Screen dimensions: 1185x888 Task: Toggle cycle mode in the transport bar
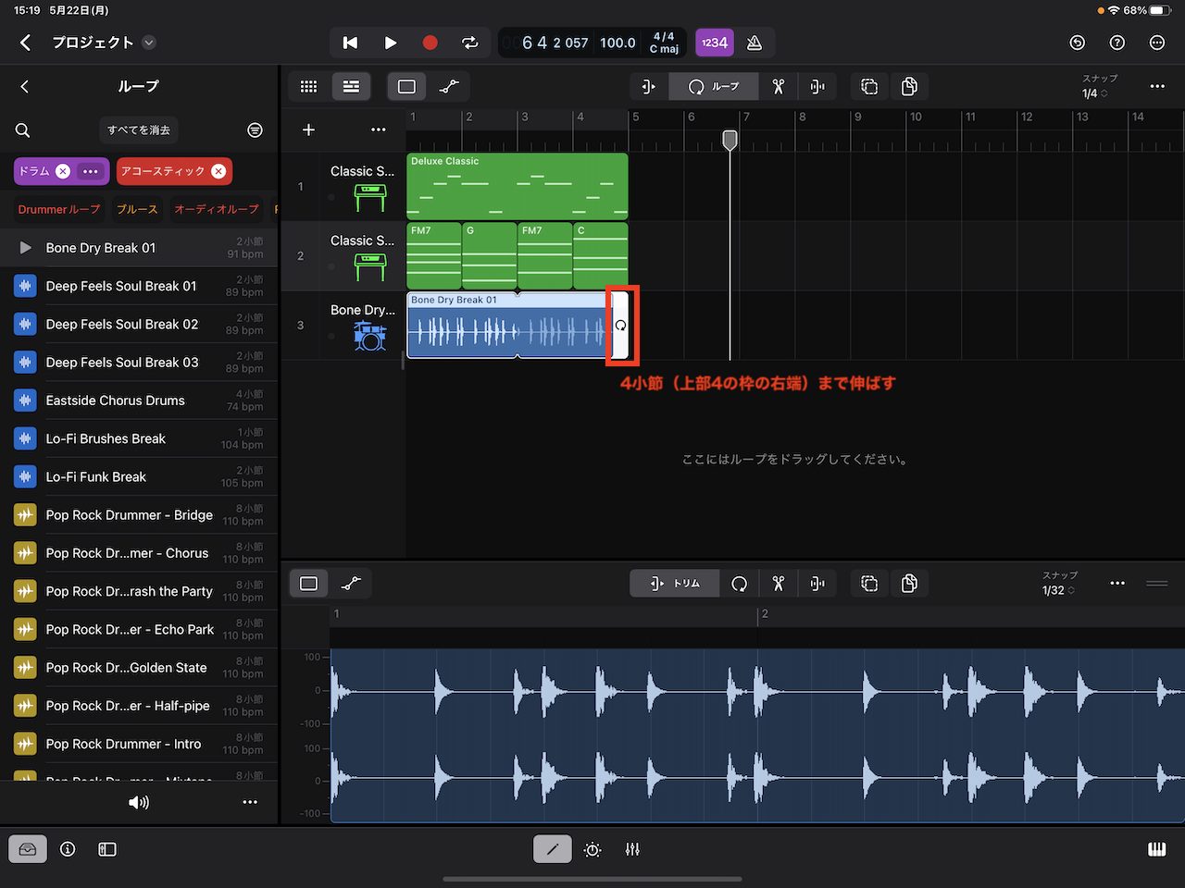click(470, 43)
